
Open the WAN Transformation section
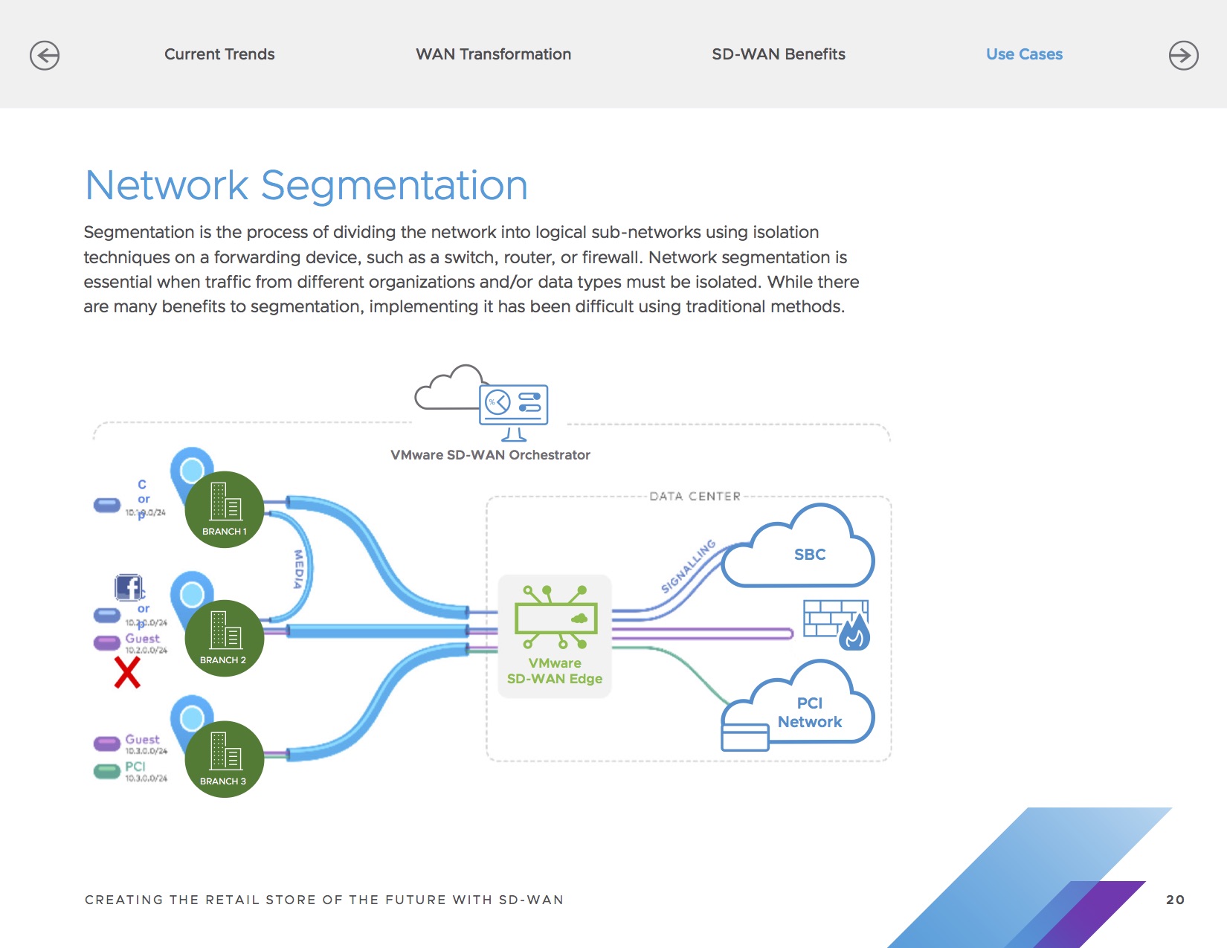tap(493, 54)
